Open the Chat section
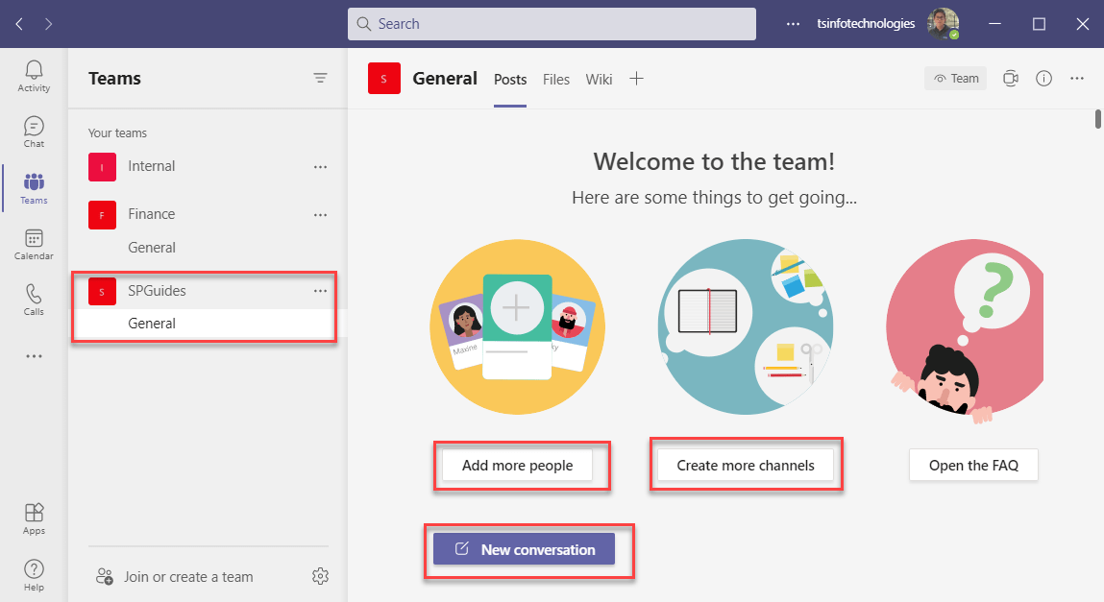 point(34,132)
